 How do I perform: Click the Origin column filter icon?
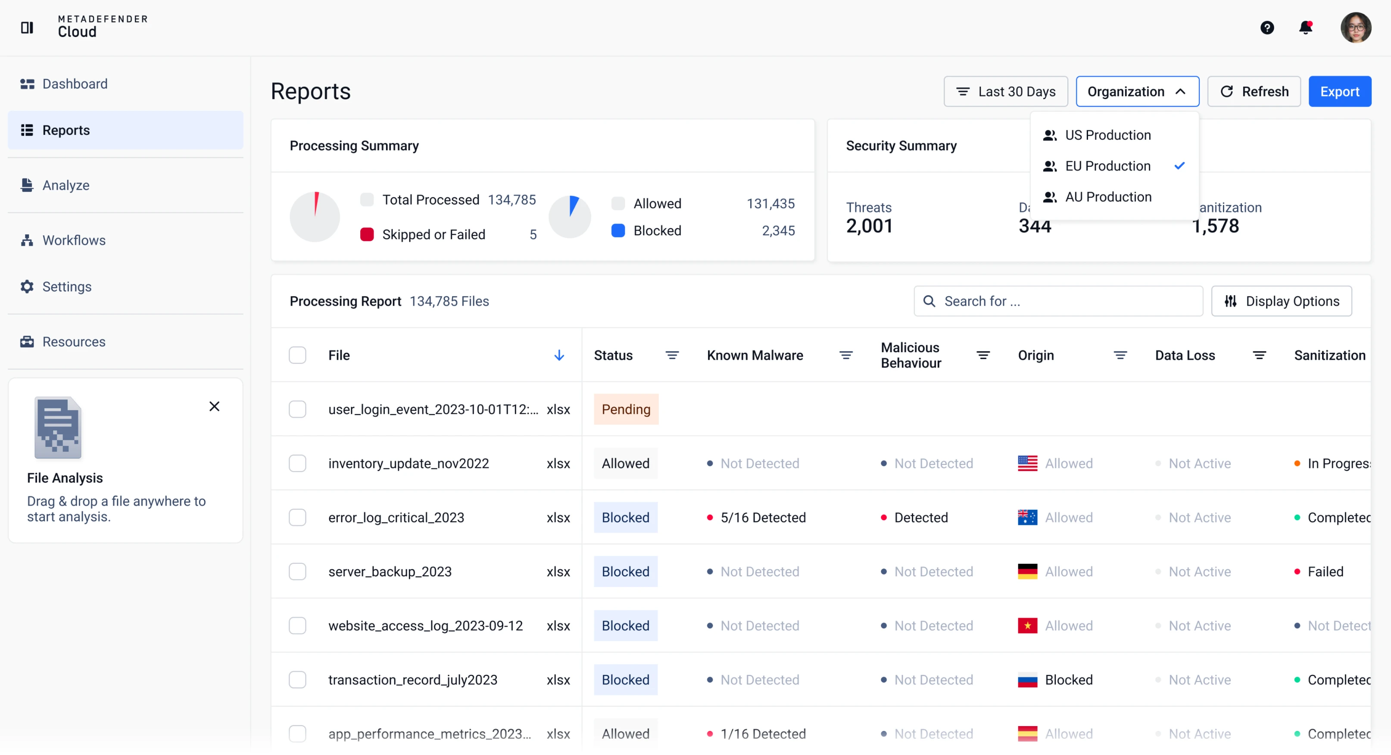(x=1120, y=356)
